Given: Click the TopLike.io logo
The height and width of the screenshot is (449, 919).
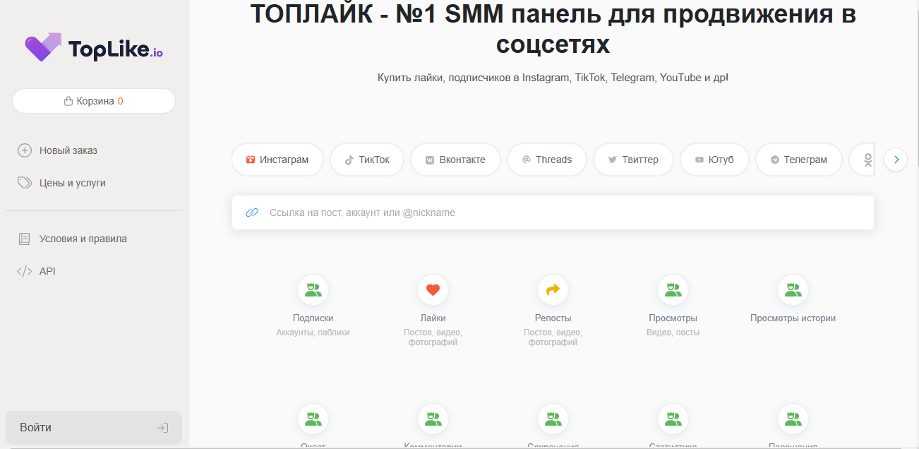Looking at the screenshot, I should point(94,48).
